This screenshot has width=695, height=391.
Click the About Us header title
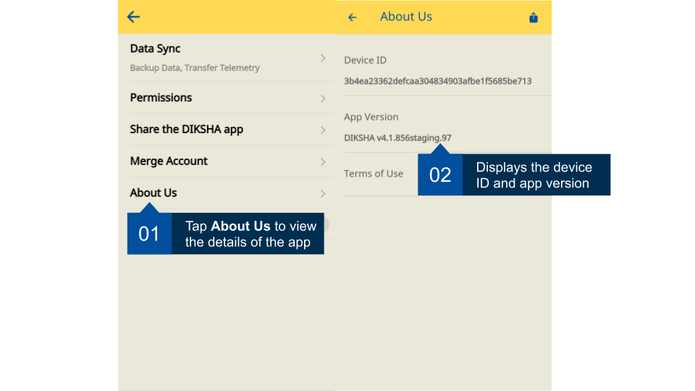pos(405,17)
